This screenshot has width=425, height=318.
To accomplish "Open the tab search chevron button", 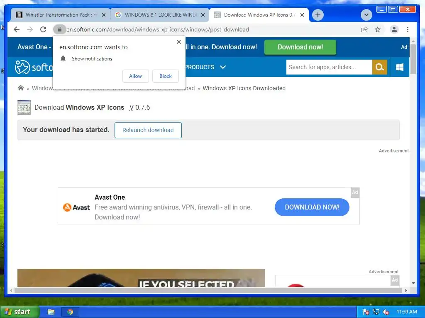I will tap(366, 15).
